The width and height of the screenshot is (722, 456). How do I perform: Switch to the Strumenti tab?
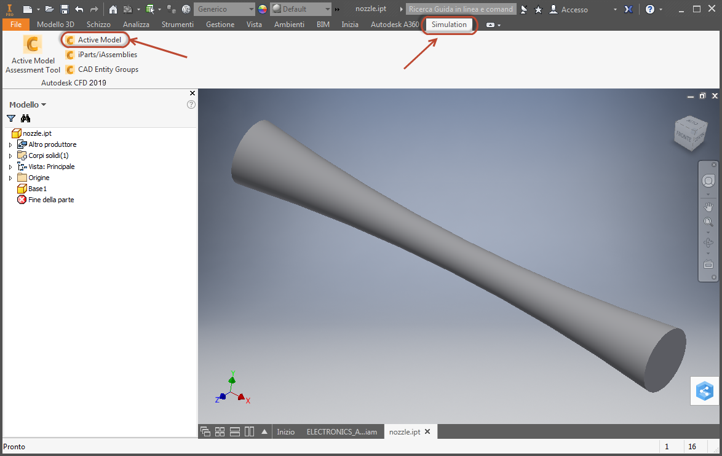[x=177, y=25]
